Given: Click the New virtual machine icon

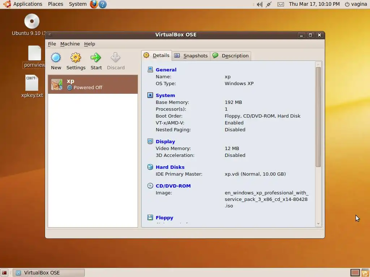Looking at the screenshot, I should 56,57.
